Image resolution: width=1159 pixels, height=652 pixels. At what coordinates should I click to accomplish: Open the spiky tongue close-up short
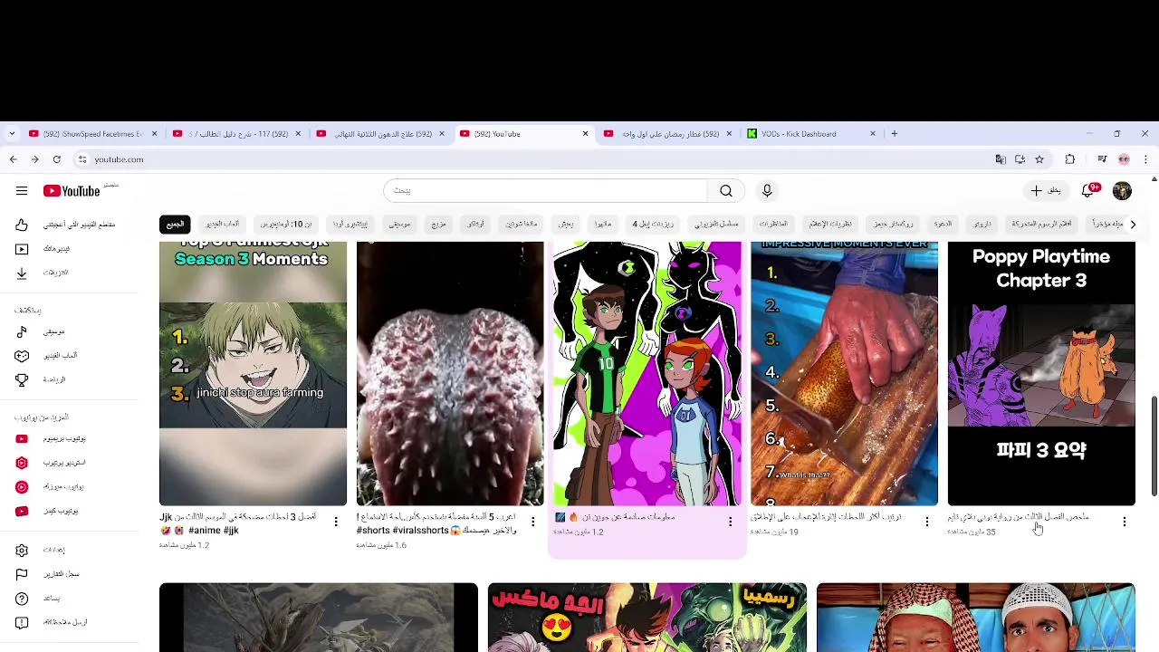click(x=450, y=373)
